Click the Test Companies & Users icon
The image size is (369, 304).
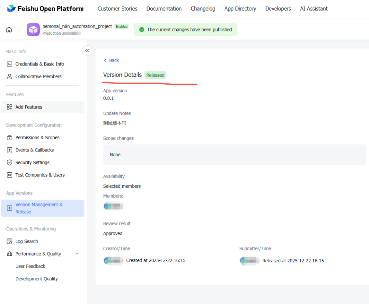point(10,175)
